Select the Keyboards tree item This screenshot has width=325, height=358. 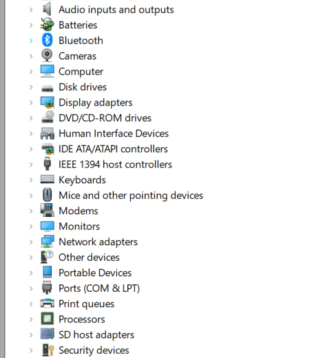82,180
